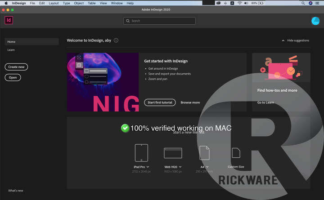This screenshot has height=200, width=324.
Task: Select the Custom Size preset icon
Action: 236,153
